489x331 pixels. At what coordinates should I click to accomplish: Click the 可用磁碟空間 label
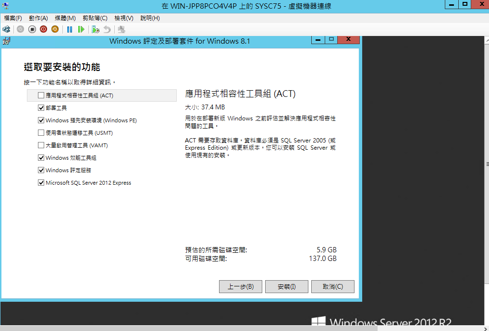pyautogui.click(x=206, y=259)
